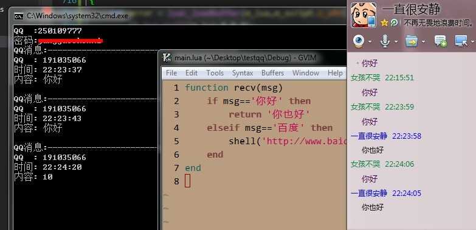The height and width of the screenshot is (230, 476).
Task: Click the '时间: 22:23:37' line in cmd
Action: 48,70
